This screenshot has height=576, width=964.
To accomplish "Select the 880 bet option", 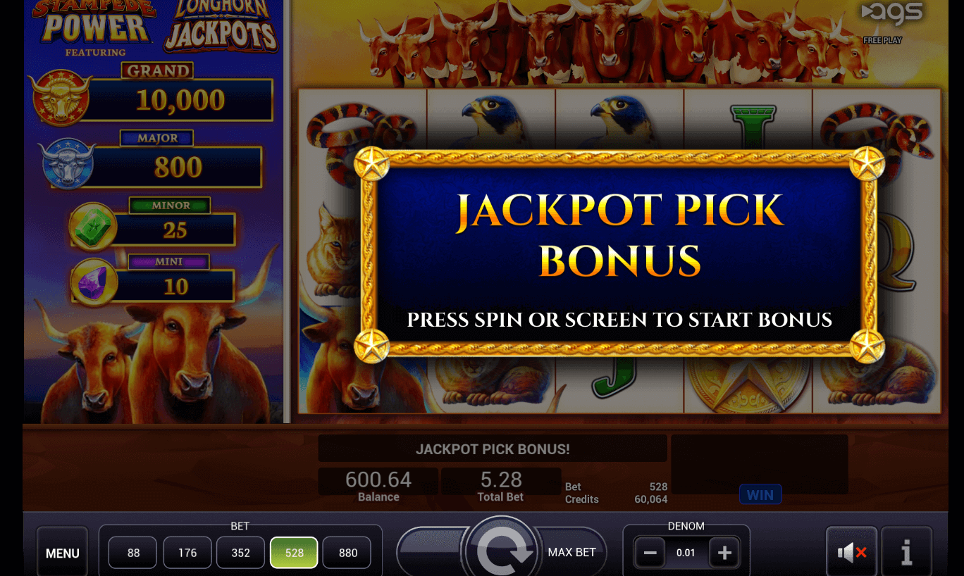I will (x=348, y=553).
